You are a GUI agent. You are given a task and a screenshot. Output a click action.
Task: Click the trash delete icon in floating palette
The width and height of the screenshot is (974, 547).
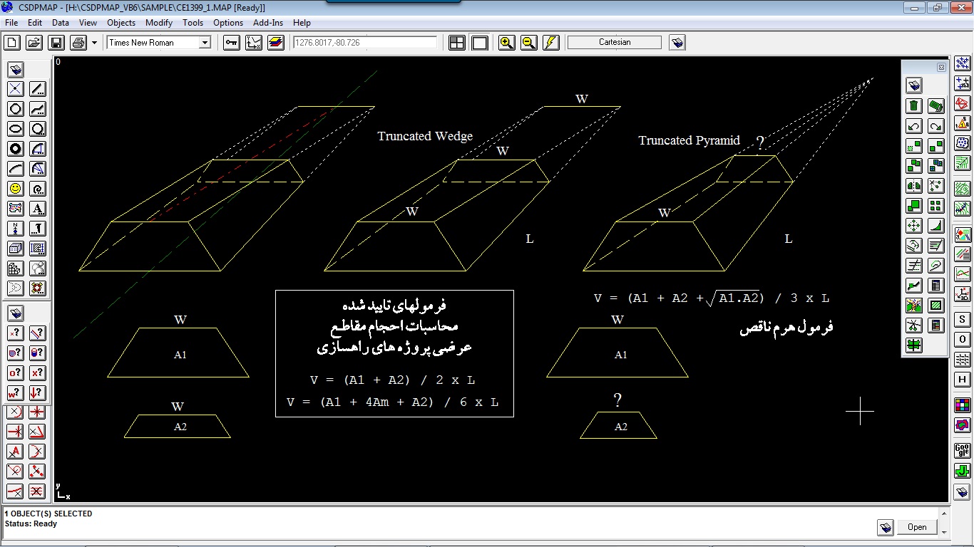914,106
